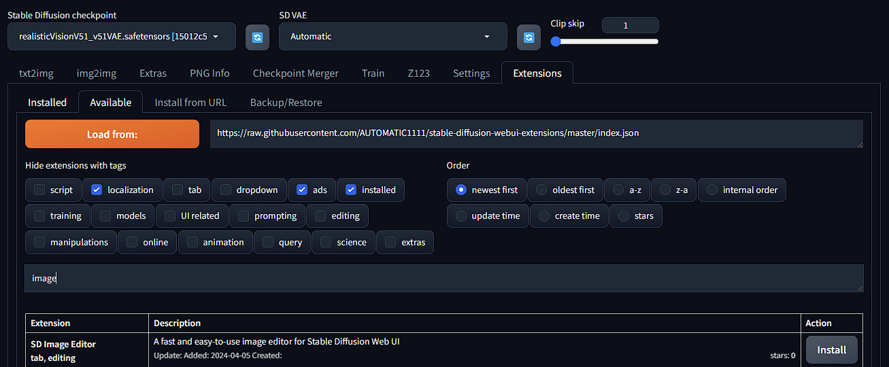Viewport: 889px width, 367px height.
Task: Switch to the img2img tab
Action: click(x=96, y=73)
